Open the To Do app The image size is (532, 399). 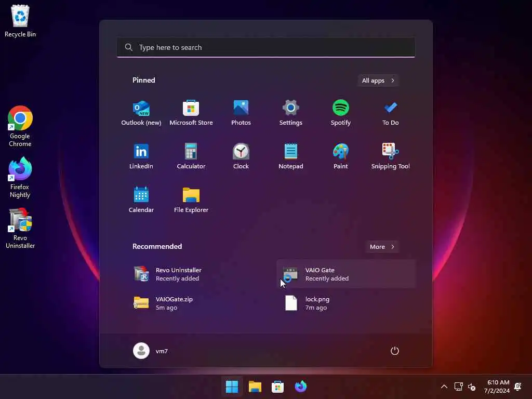tap(391, 113)
